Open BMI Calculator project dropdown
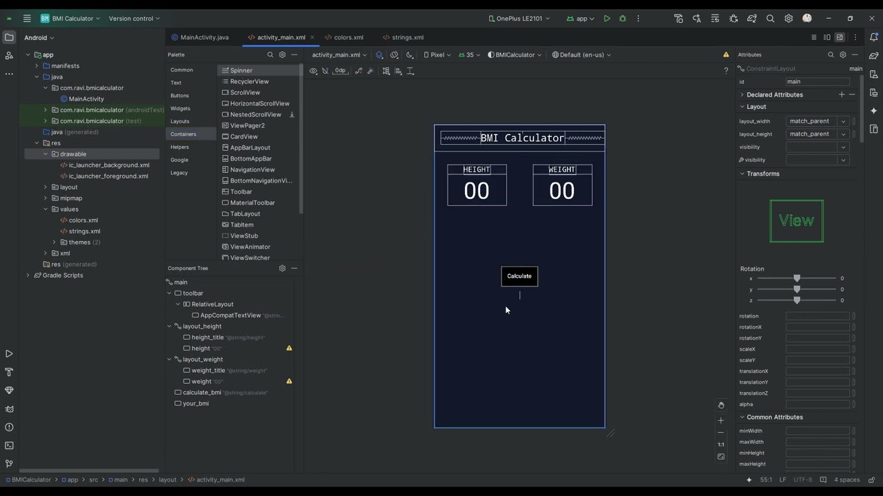Screen dimensions: 883x496 click(70, 19)
